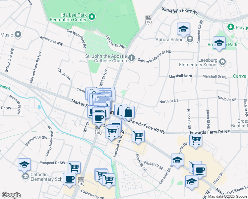Click the Ida Lee Park Recreation Center label
248x199 pixels.
[x=68, y=17]
